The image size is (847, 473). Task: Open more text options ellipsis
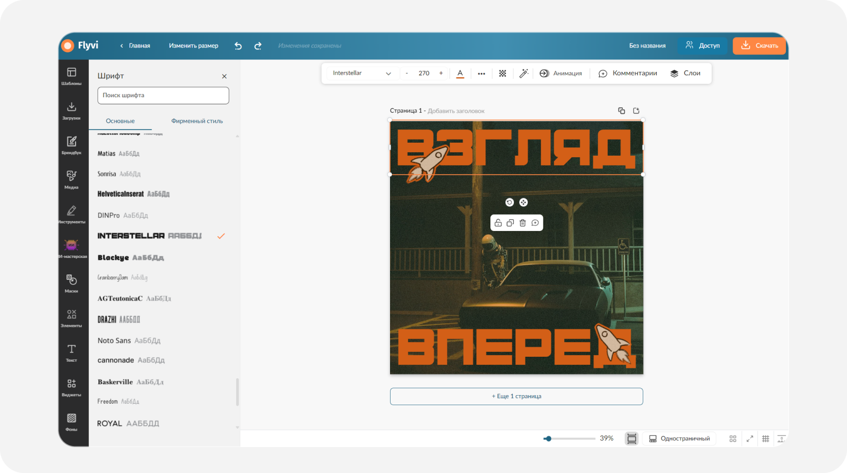pos(481,73)
